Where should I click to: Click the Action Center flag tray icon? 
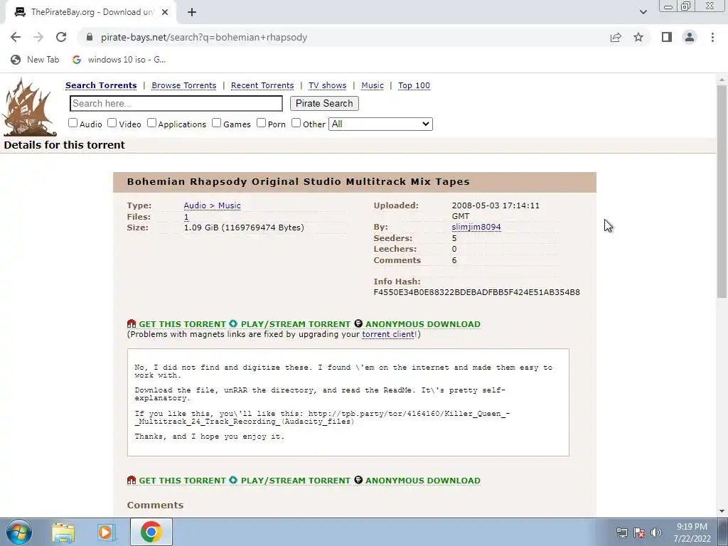639,532
